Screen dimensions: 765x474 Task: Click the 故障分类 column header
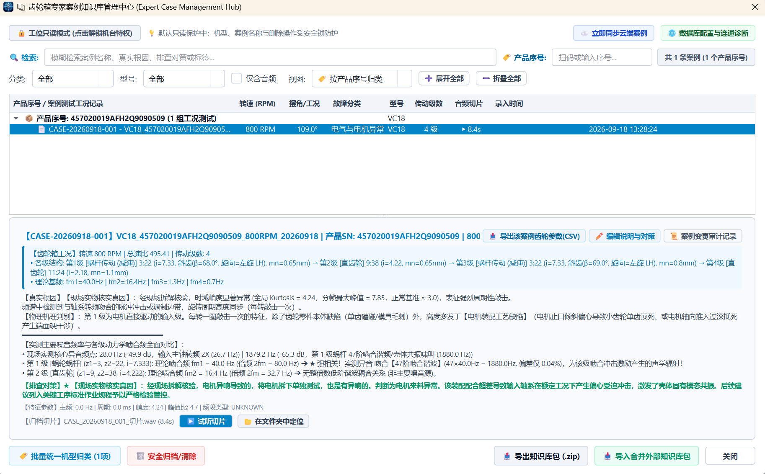pyautogui.click(x=347, y=103)
